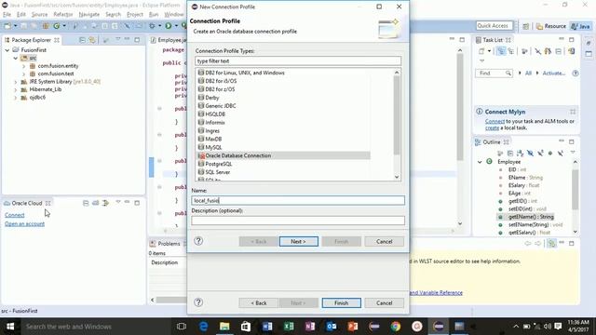Expand JRE System Library node
The image size is (596, 335).
[x=15, y=82]
